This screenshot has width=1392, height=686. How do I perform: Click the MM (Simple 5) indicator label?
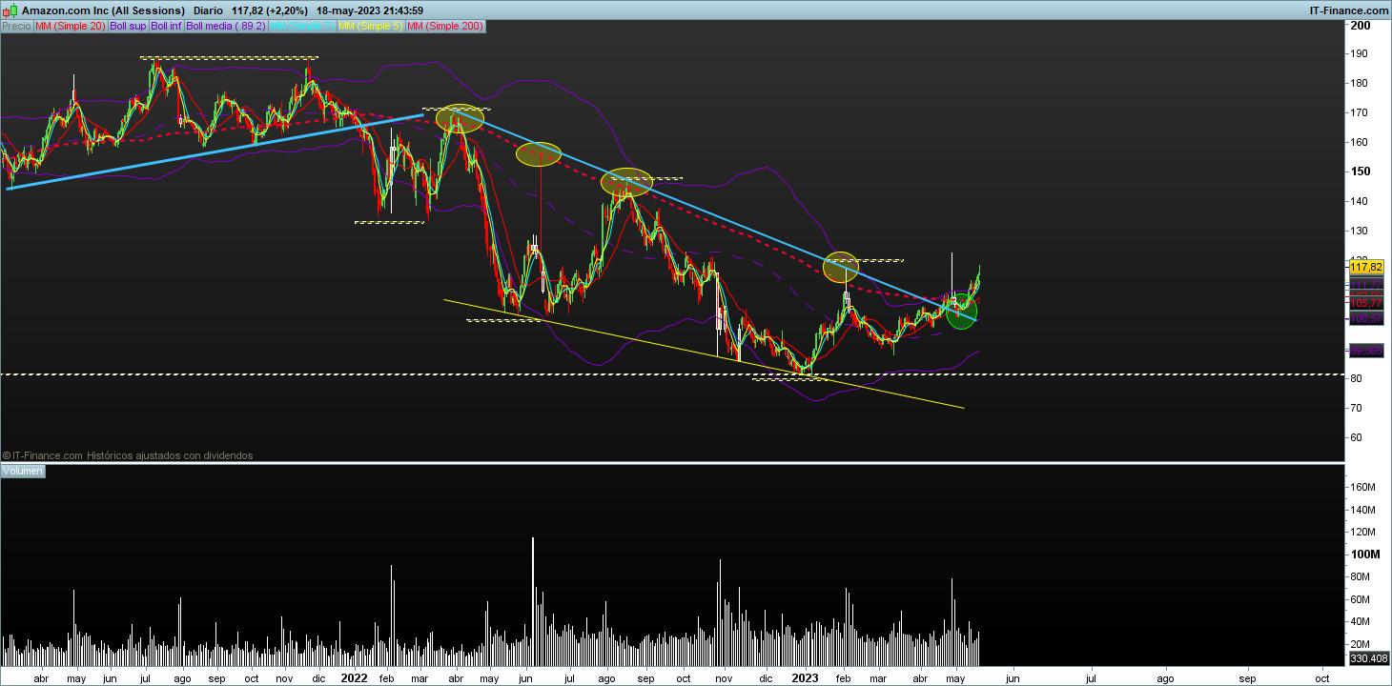pos(371,26)
